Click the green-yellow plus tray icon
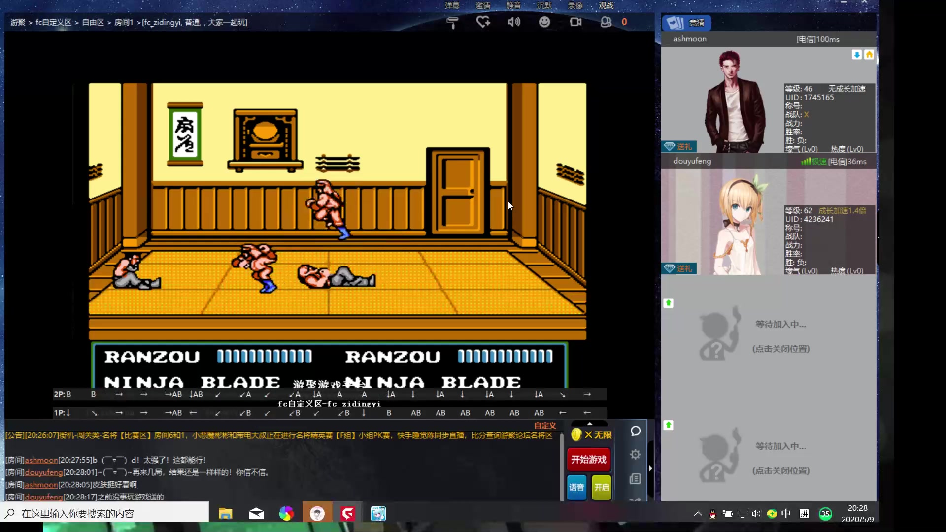The width and height of the screenshot is (946, 532). 772,514
